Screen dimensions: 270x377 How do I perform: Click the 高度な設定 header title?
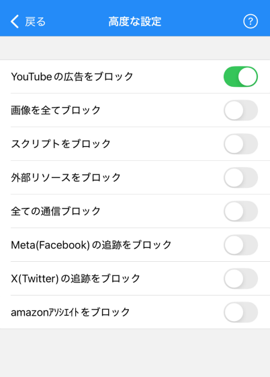[135, 22]
